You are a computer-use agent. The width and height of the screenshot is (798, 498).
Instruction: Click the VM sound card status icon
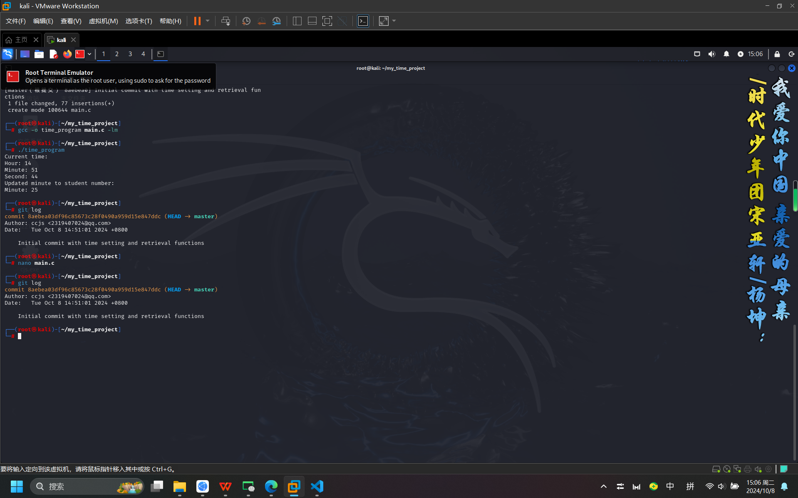point(758,469)
